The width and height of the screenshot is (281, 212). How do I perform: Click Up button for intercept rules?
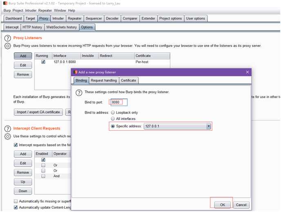pos(23,182)
